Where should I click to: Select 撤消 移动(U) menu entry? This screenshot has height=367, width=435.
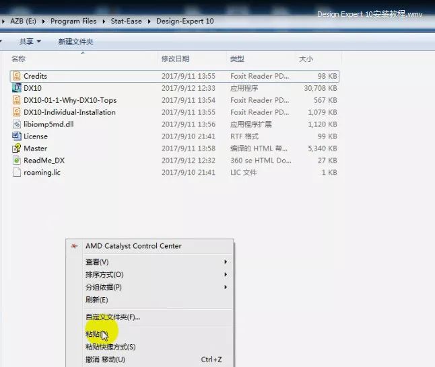[x=149, y=360]
